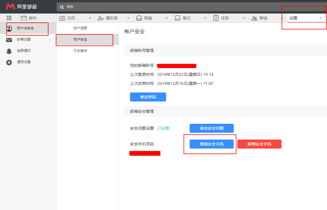Open 通讯录 via its contacts icon

[x=101, y=18]
